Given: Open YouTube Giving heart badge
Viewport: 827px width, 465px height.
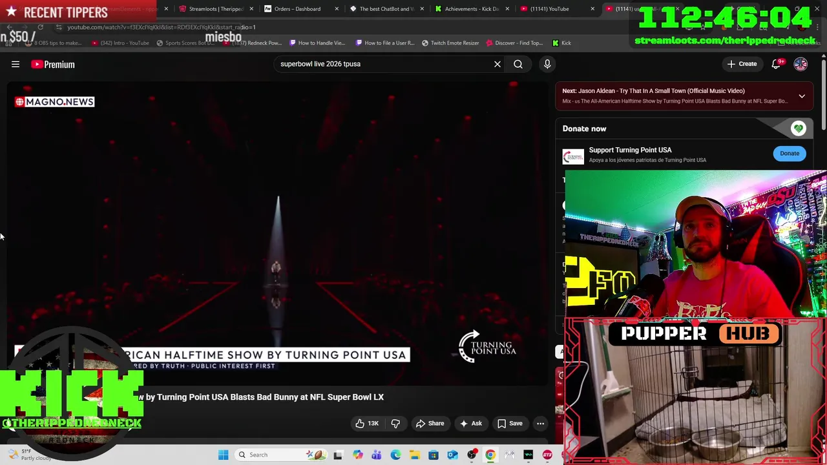Looking at the screenshot, I should click(x=799, y=129).
